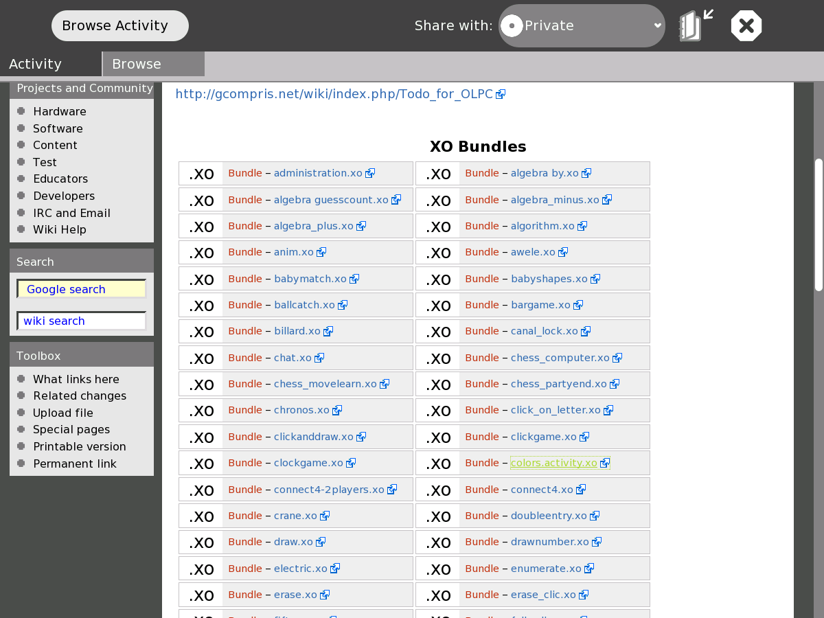The width and height of the screenshot is (824, 618).
Task: Open the Share with Private dropdown
Action: click(582, 26)
